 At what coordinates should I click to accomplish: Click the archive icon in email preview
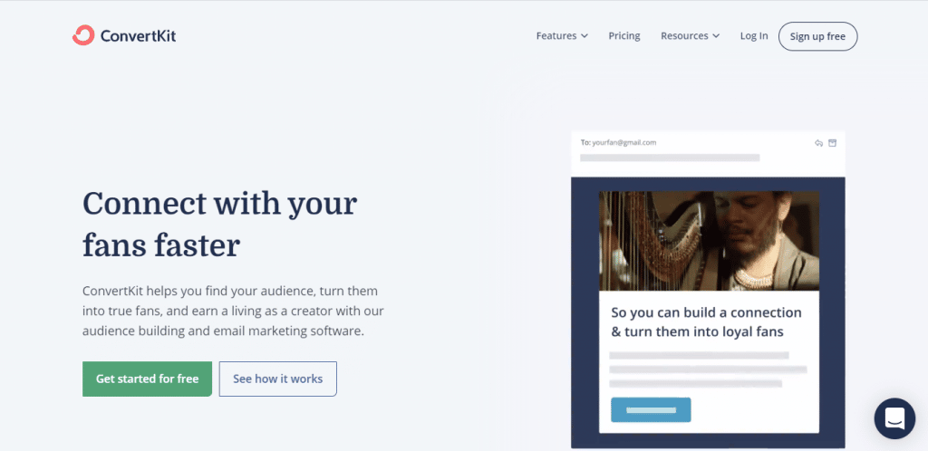click(832, 143)
